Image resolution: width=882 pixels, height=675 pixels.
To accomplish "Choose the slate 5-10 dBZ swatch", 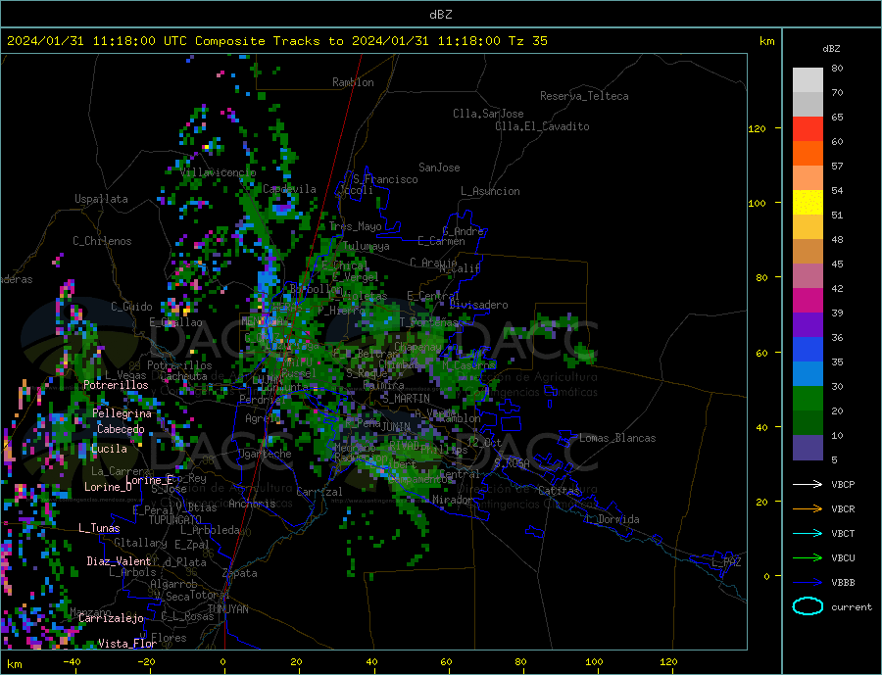I will click(x=808, y=447).
